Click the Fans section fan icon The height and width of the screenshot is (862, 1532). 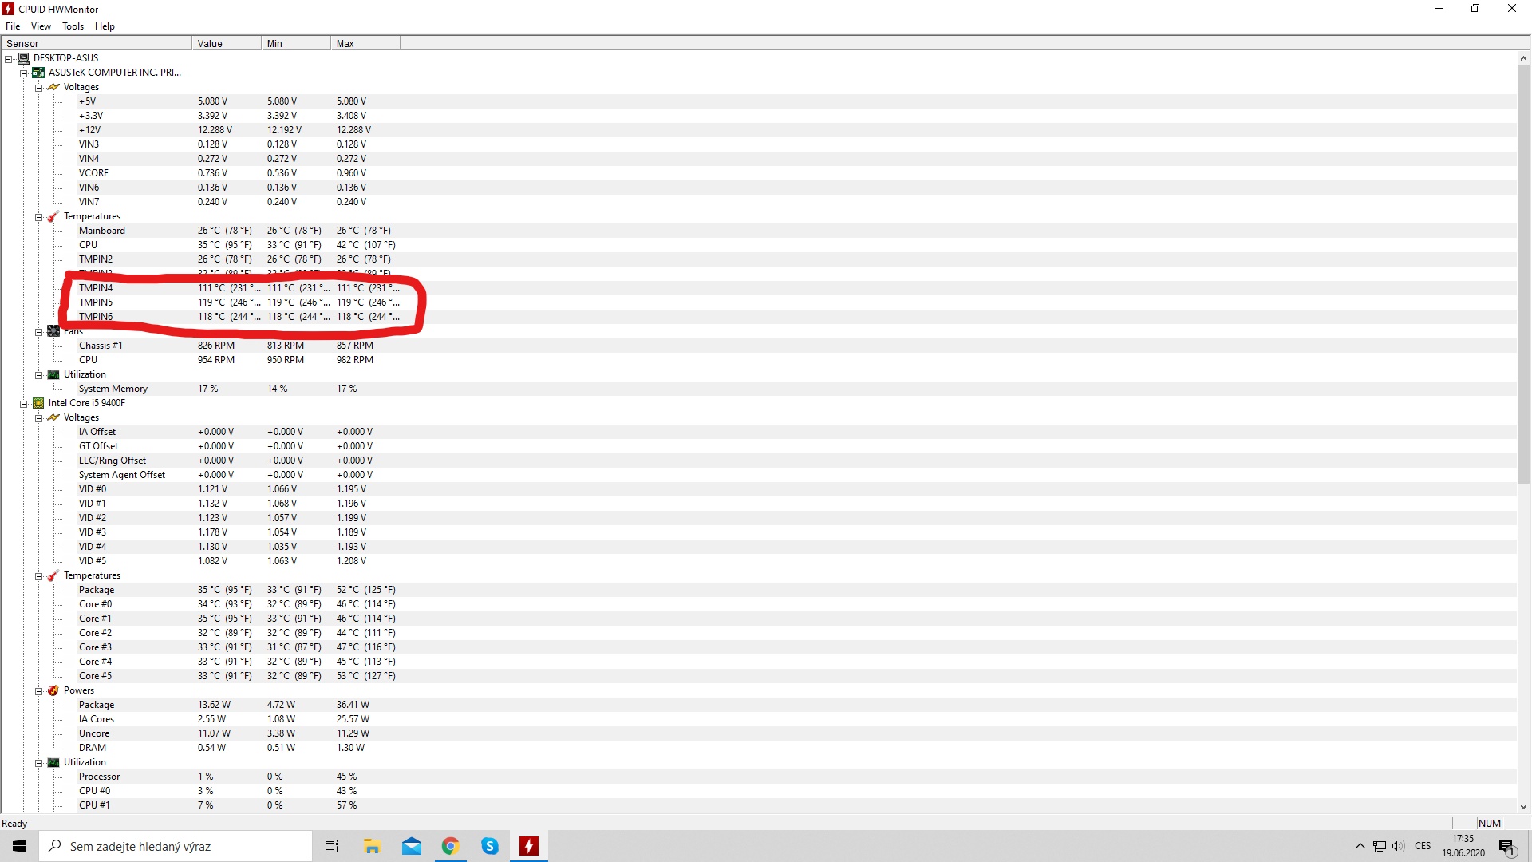pyautogui.click(x=53, y=331)
